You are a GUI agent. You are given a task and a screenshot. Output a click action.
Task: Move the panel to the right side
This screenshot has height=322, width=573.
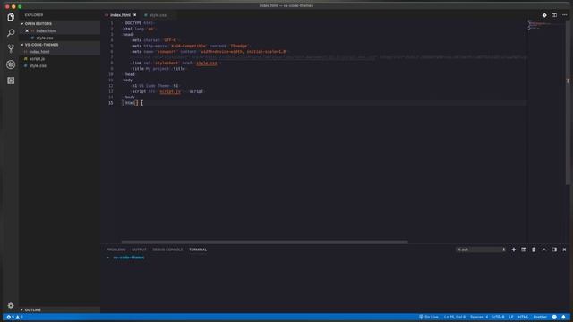[554, 250]
